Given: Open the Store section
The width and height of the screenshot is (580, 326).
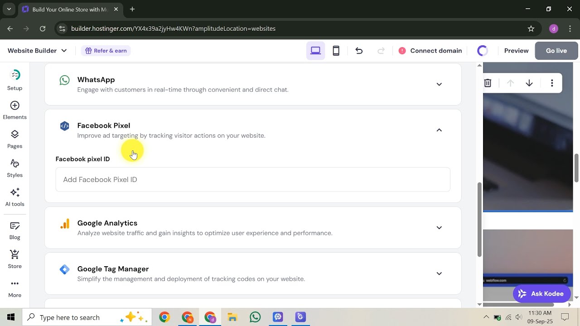Looking at the screenshot, I should 14,259.
